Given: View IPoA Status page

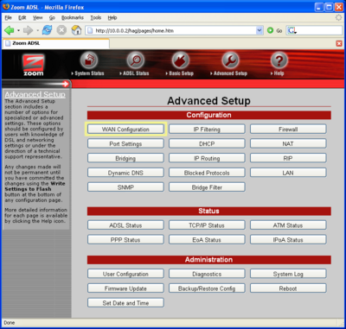Looking at the screenshot, I should click(x=288, y=239).
